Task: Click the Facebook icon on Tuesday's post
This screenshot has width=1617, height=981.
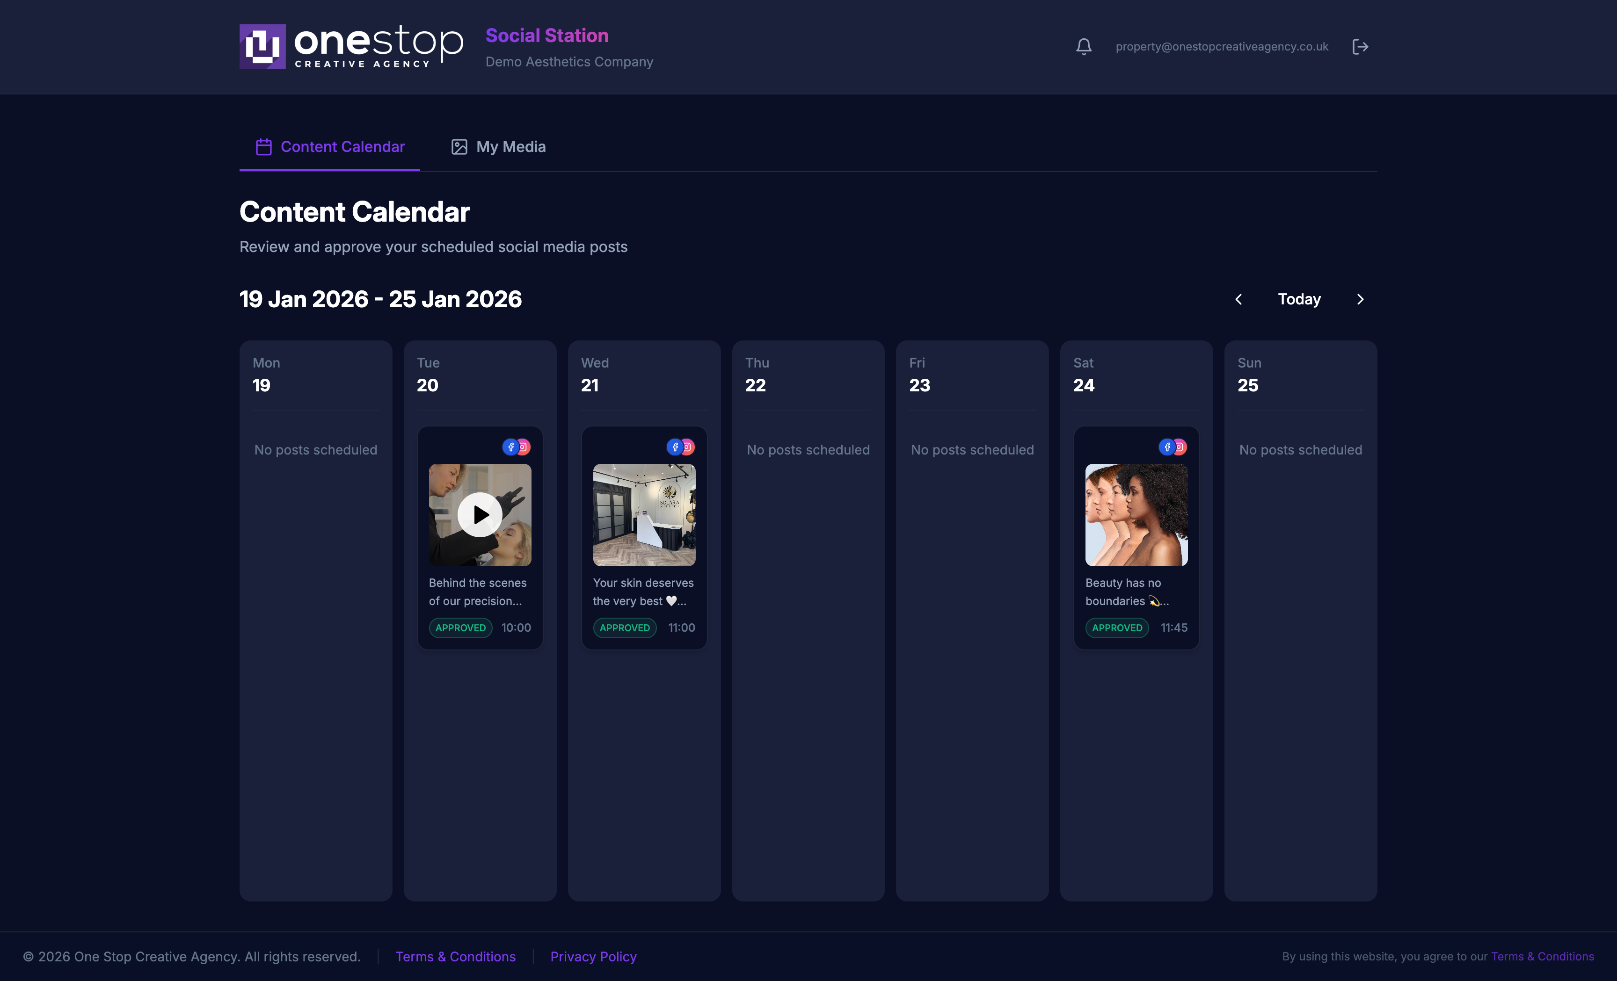Action: pyautogui.click(x=511, y=447)
